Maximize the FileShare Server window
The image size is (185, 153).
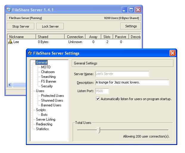131,10
